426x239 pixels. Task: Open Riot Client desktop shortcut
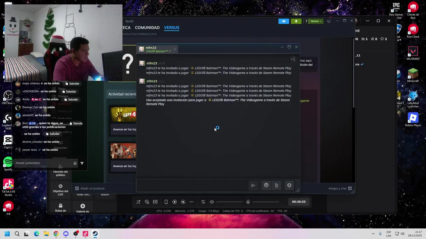pyautogui.click(x=413, y=31)
